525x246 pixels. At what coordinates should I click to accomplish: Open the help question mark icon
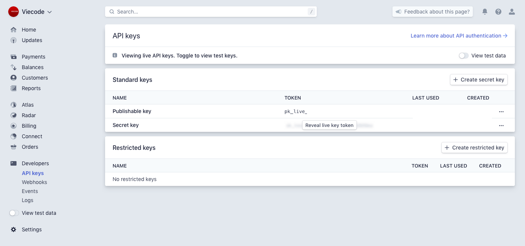coord(498,12)
